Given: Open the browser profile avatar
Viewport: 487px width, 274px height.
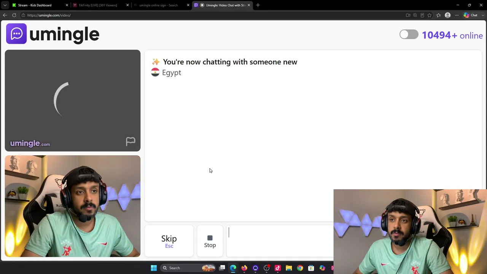Looking at the screenshot, I should (447, 15).
